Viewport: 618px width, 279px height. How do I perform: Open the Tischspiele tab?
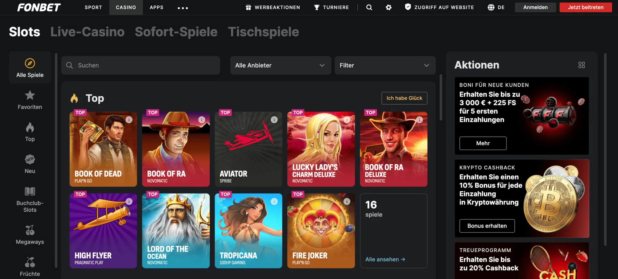pyautogui.click(x=263, y=32)
